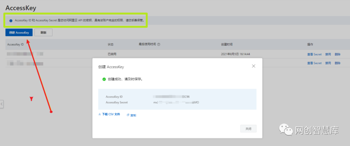Click the 已启用 status text
Viewport: 350px width, 146px height.
click(112, 54)
